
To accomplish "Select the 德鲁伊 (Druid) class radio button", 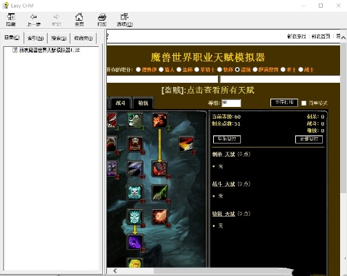I will [x=138, y=70].
